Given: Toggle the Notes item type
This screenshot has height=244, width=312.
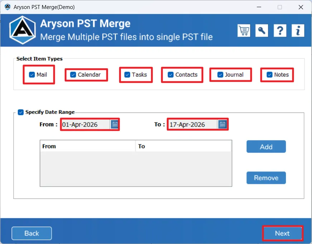Looking at the screenshot, I should [x=269, y=75].
